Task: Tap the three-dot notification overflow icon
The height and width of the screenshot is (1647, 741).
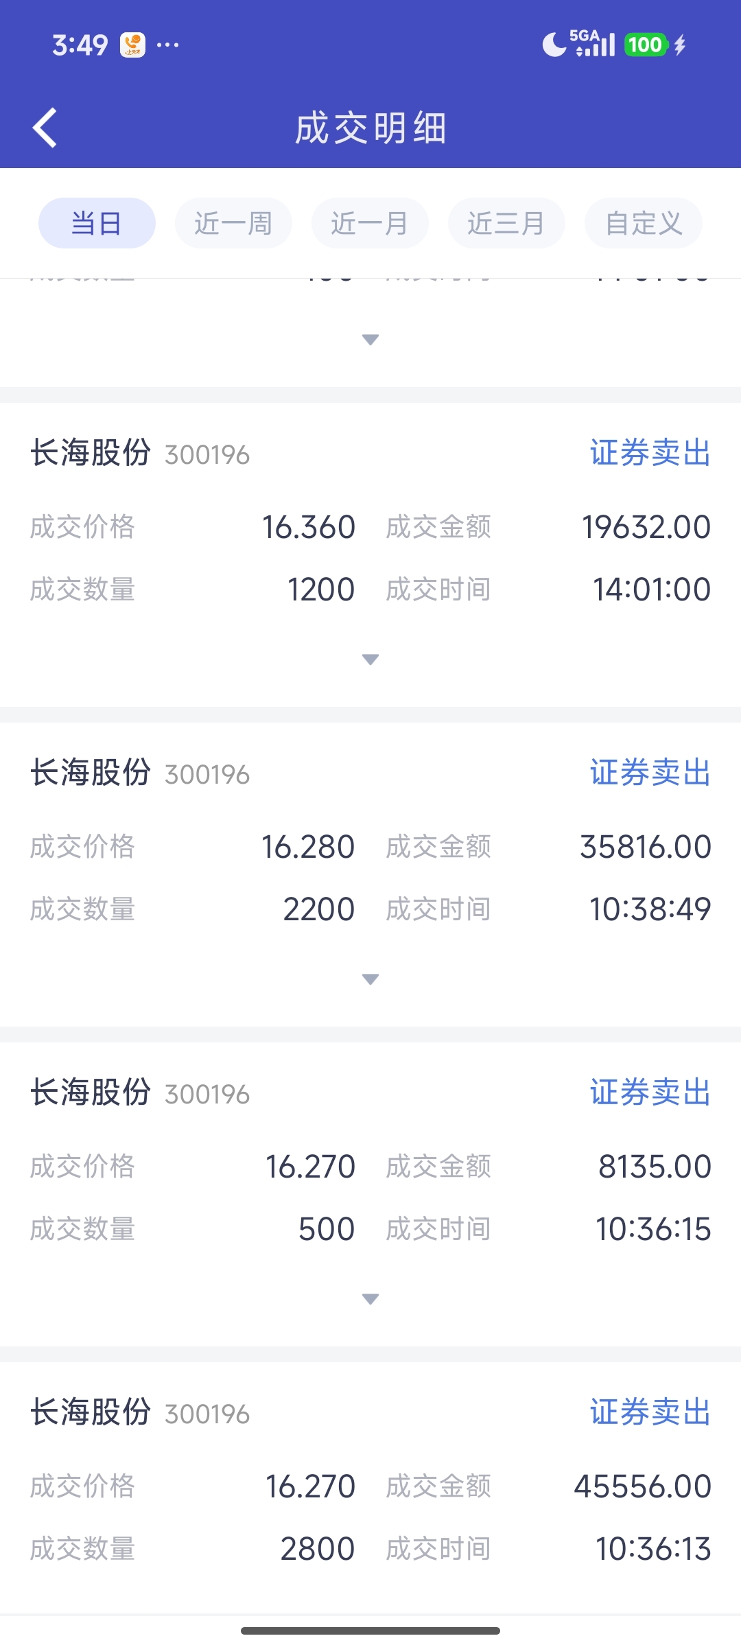Action: pos(168,45)
